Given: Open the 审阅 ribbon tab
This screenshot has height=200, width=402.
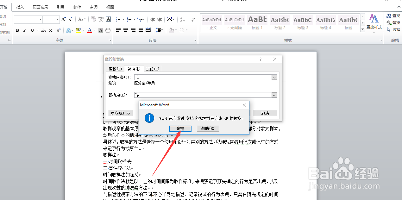Looking at the screenshot, I should 93,7.
